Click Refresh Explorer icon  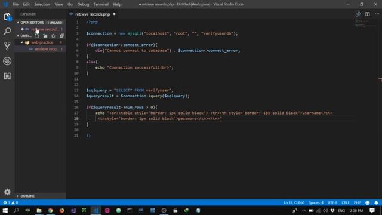point(53,36)
